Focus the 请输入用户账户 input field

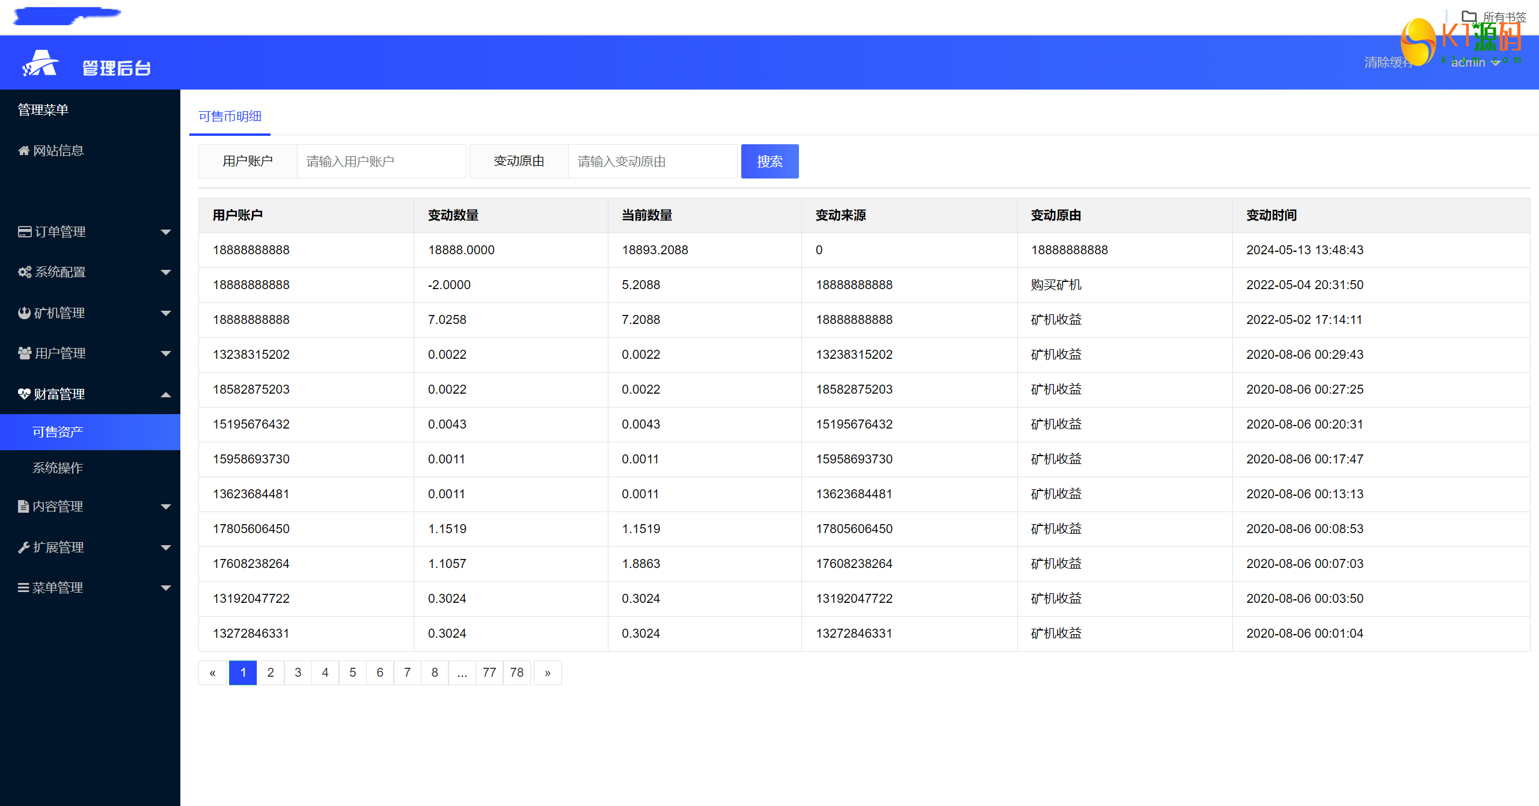coord(381,161)
